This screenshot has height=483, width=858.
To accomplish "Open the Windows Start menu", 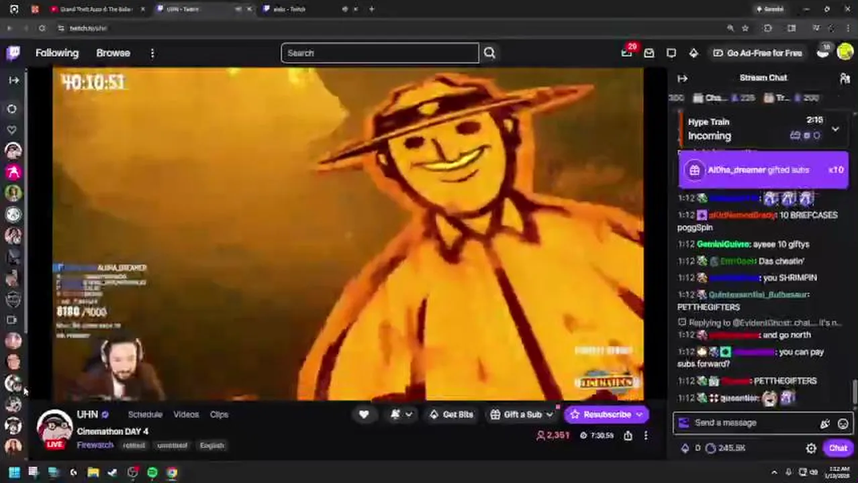I will coord(14,473).
